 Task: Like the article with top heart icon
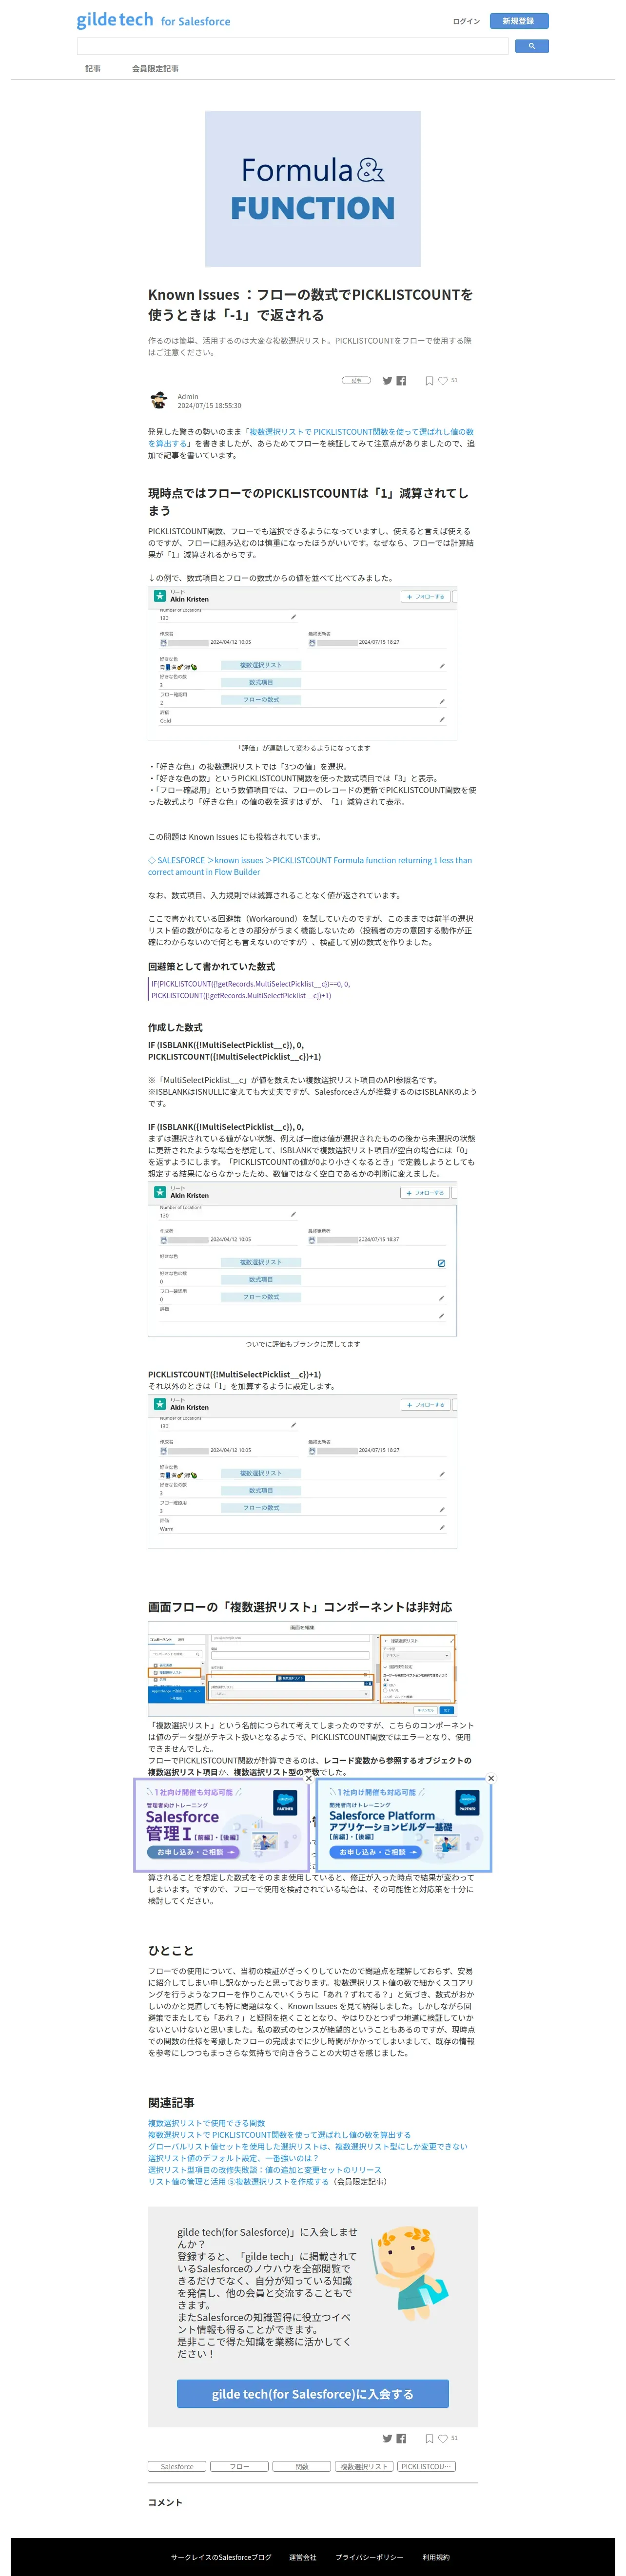[443, 381]
